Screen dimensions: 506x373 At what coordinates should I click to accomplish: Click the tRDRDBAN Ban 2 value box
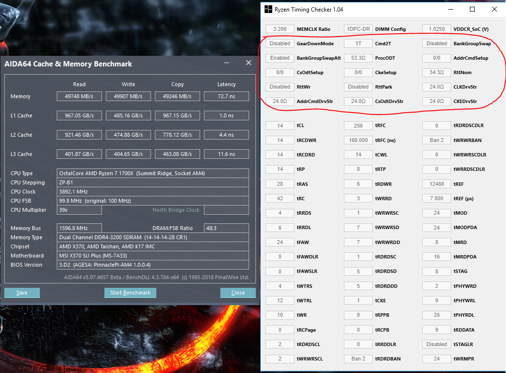pos(358,359)
